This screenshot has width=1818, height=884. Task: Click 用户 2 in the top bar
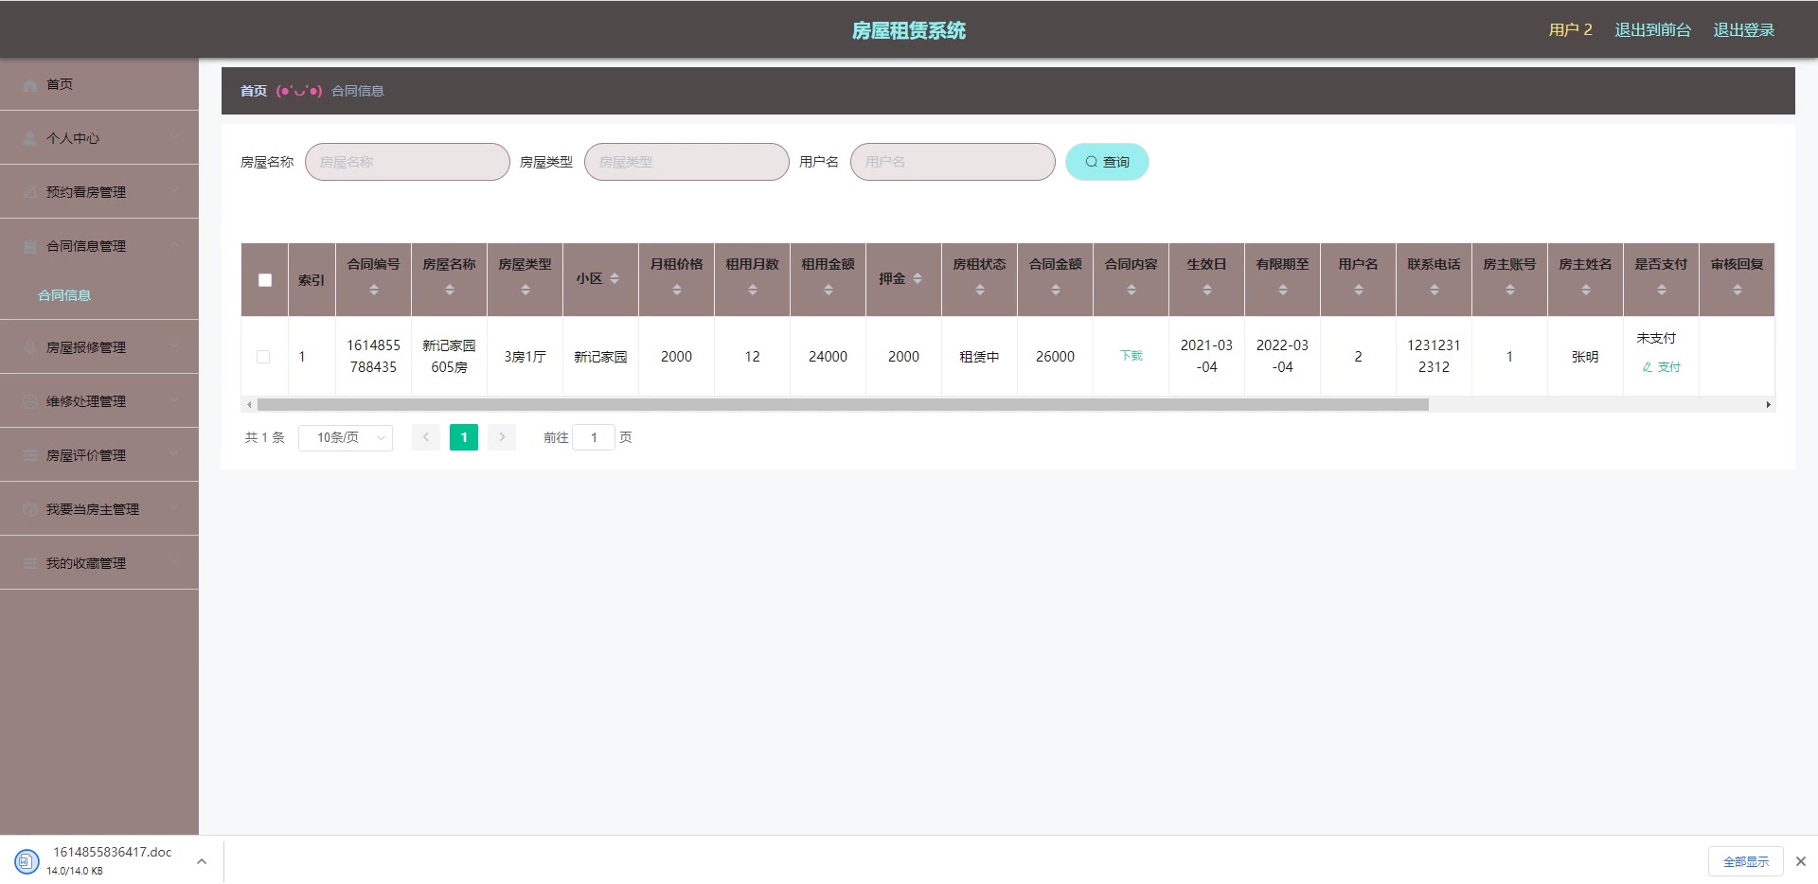[1571, 30]
